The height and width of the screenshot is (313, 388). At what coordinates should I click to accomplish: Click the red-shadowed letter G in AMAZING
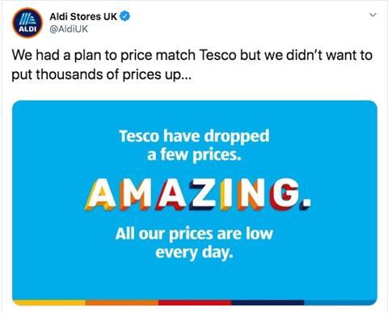click(x=284, y=195)
